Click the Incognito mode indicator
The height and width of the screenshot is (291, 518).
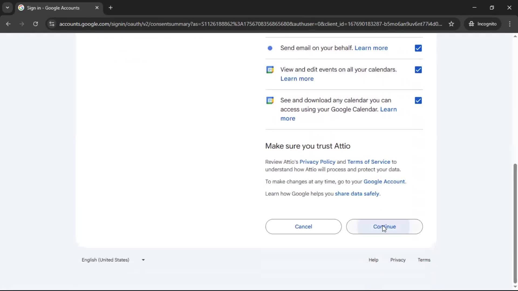coord(483,24)
